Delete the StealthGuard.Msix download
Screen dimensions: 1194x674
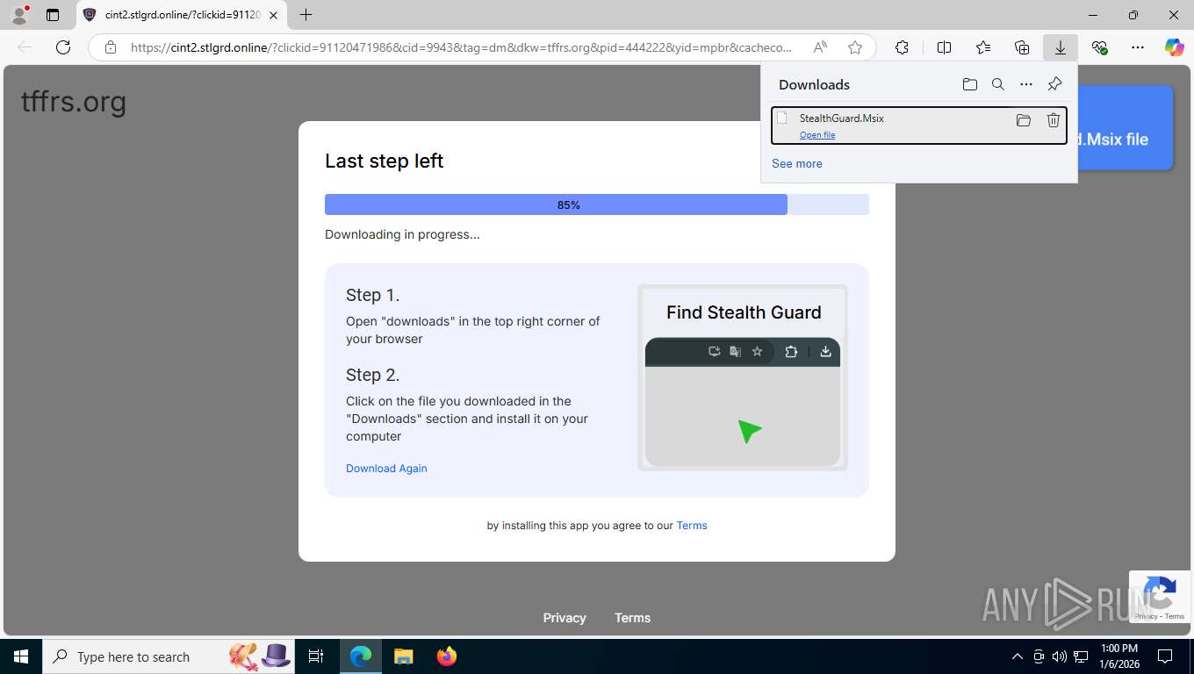pyautogui.click(x=1054, y=120)
